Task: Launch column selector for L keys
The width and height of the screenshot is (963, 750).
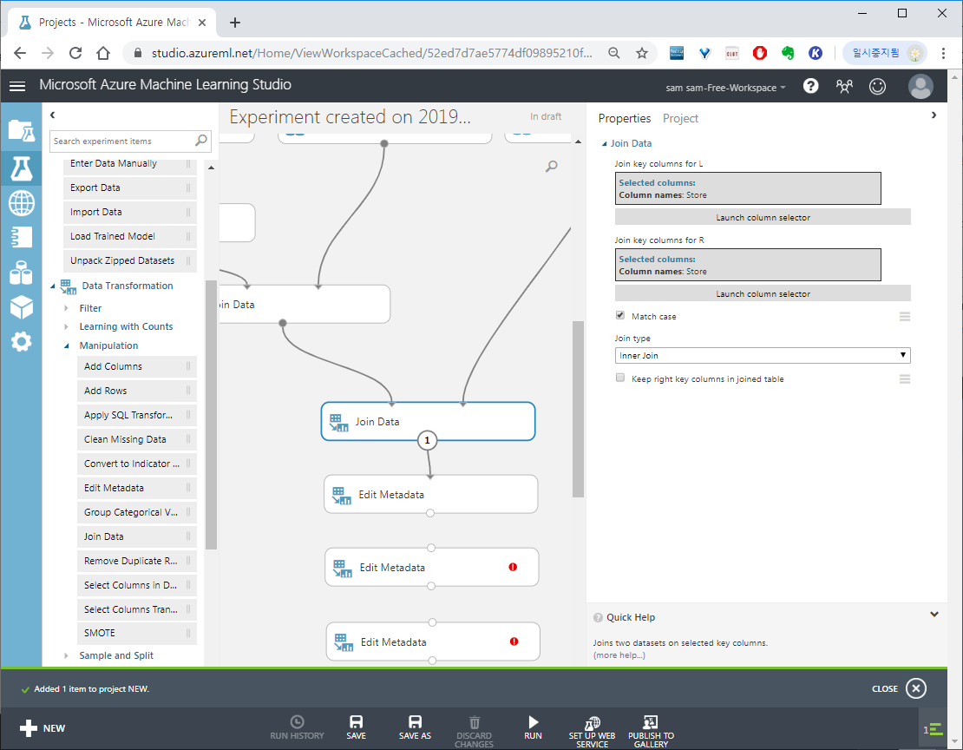Action: pos(763,217)
